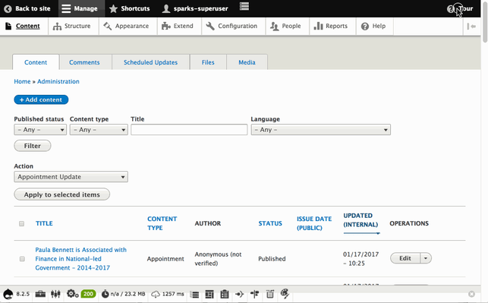
Task: Open the Paula Bennett appointment title link
Action: pyautogui.click(x=81, y=259)
